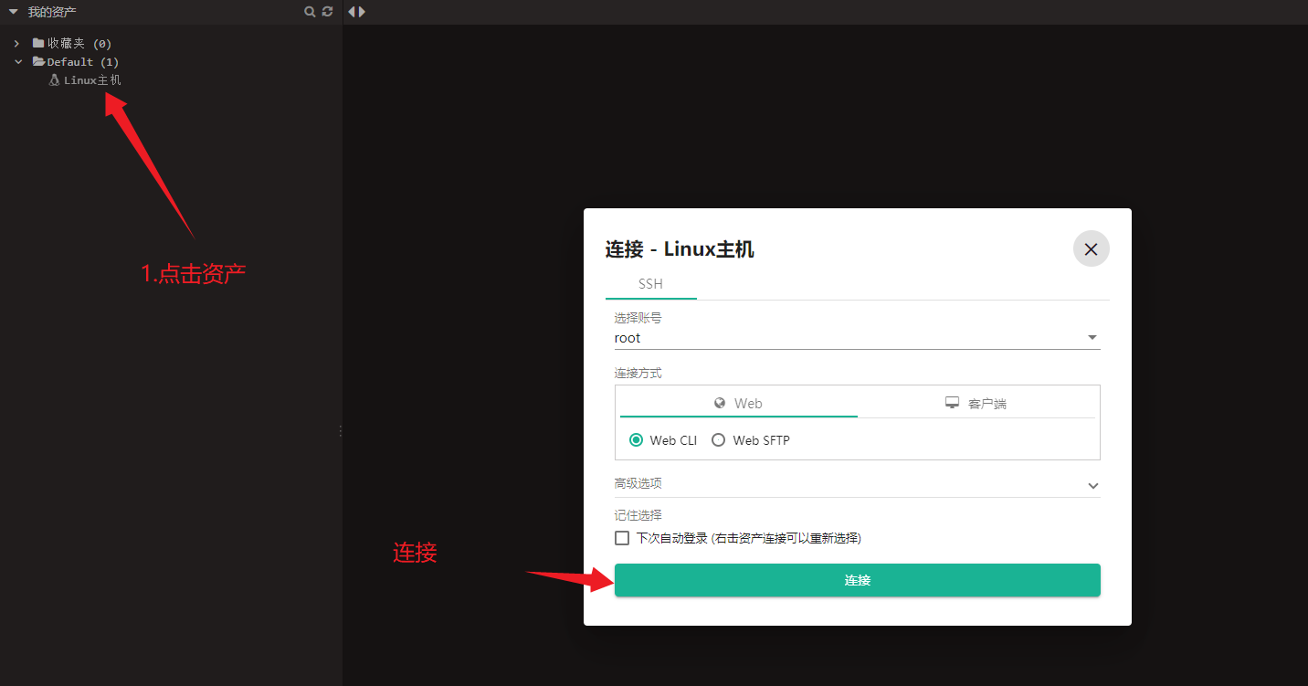
Task: Collapse the Default folder chevron
Action: click(18, 62)
